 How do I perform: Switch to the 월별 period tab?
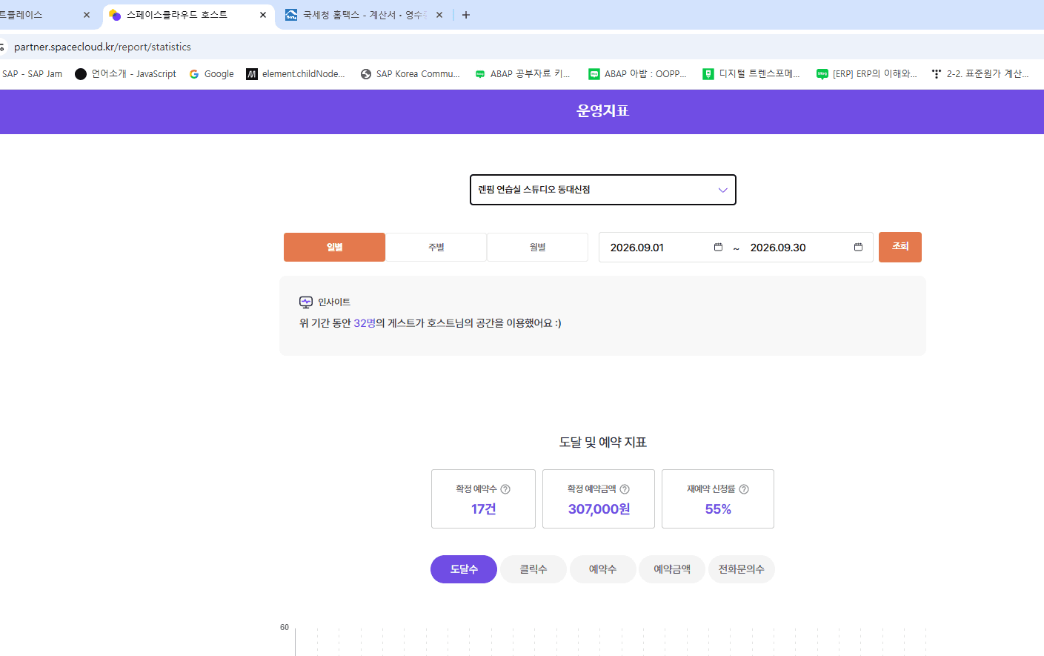(537, 247)
